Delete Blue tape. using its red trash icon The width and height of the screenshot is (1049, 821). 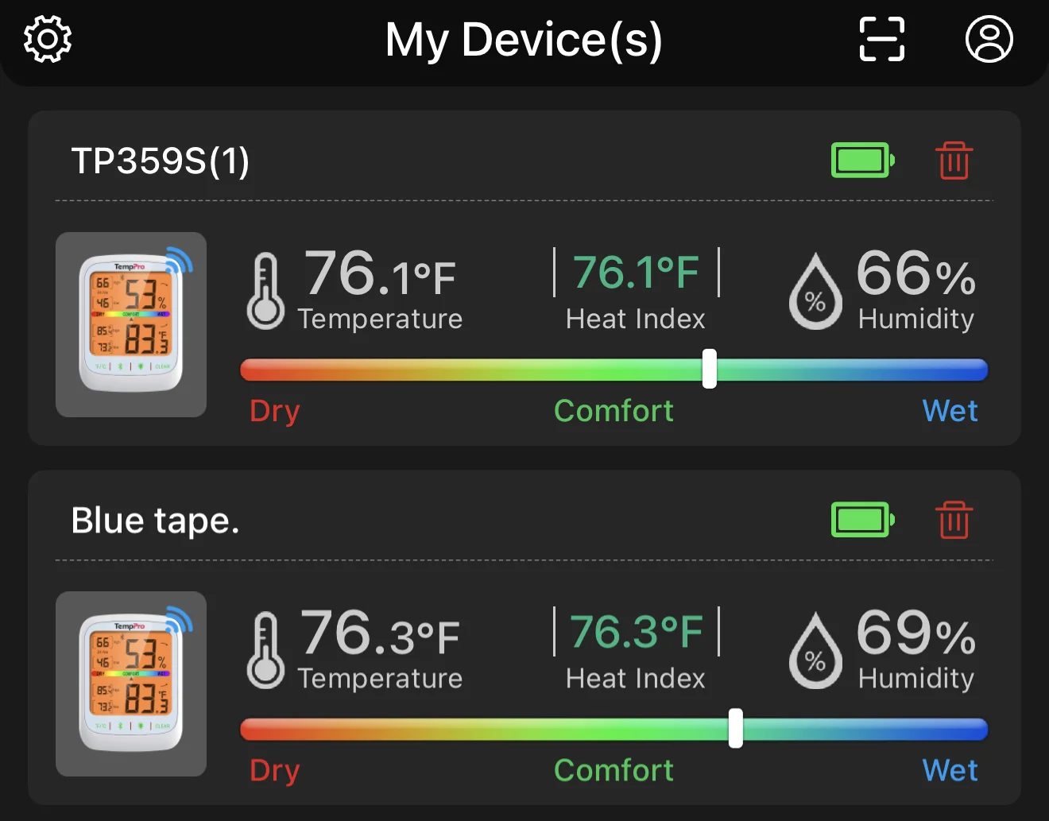pos(954,520)
